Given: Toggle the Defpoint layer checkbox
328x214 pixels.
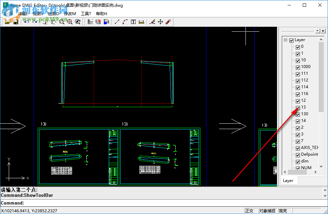Looking at the screenshot, I should pyautogui.click(x=298, y=154).
